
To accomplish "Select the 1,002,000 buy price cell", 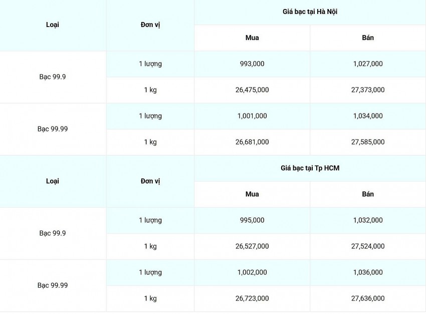I will tap(252, 272).
